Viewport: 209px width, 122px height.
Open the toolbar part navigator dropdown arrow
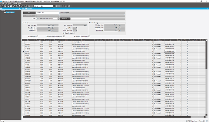click(x=54, y=6)
